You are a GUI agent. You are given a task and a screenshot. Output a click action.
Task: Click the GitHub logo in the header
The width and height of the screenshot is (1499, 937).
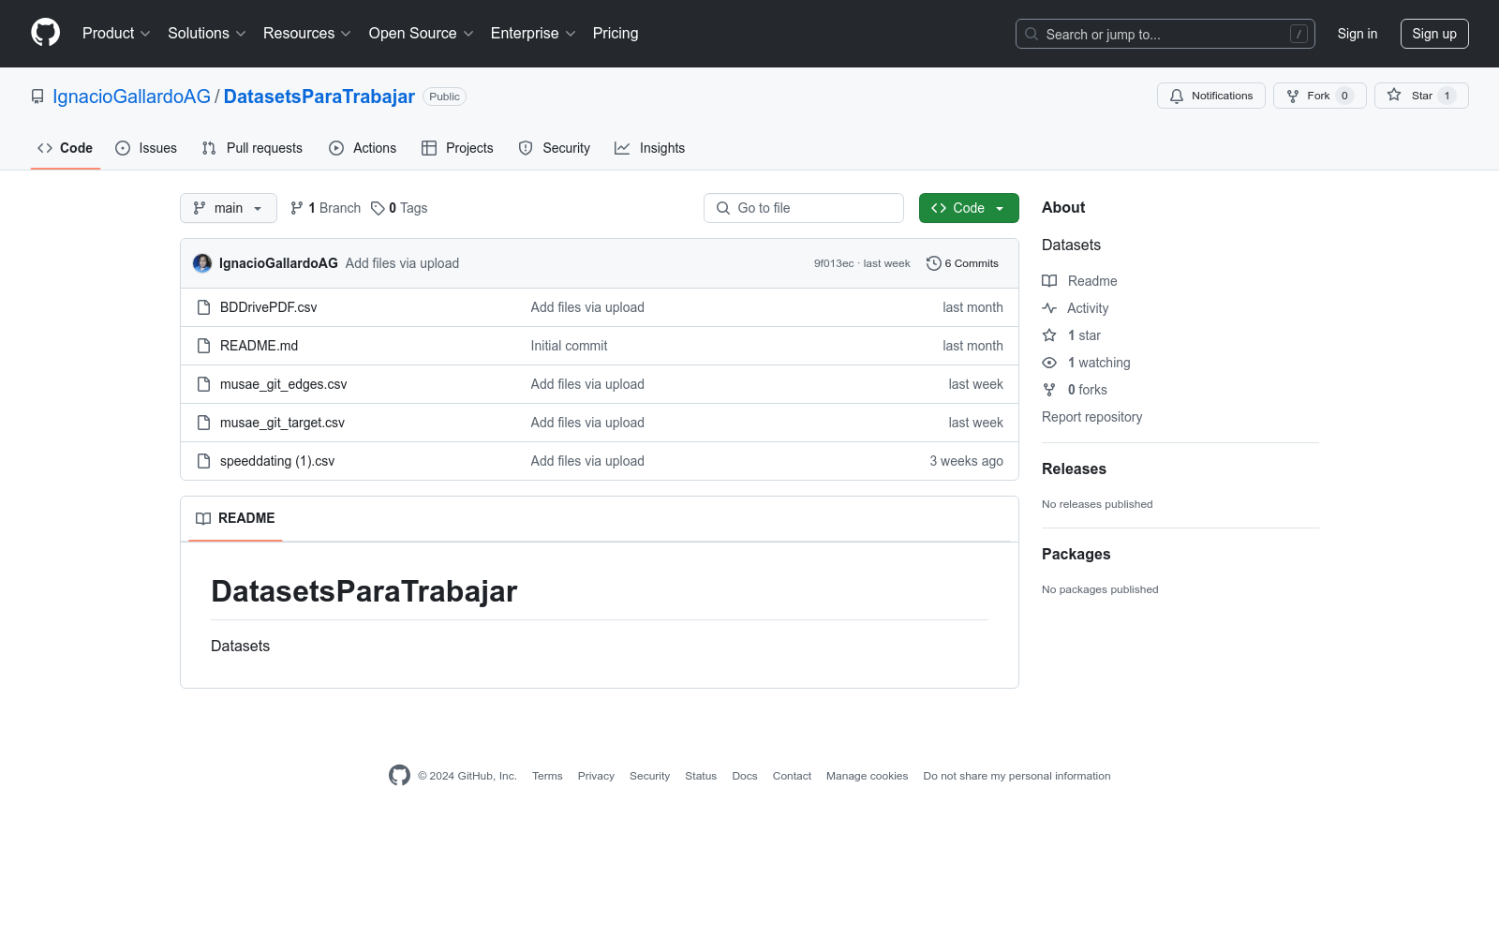point(45,33)
